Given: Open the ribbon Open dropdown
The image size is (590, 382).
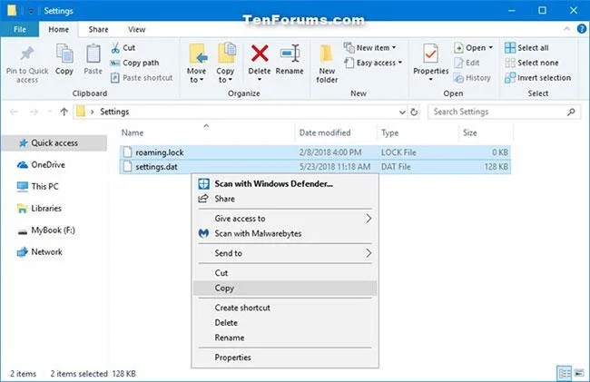Looking at the screenshot, I should tap(473, 48).
